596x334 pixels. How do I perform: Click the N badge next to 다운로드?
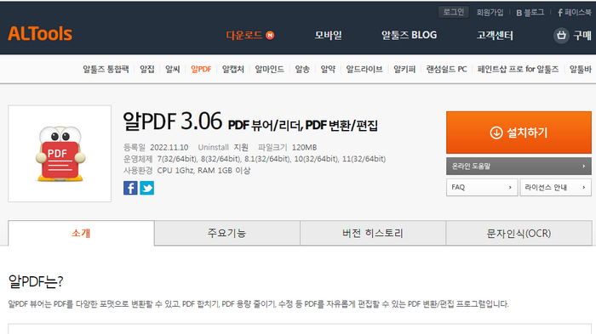tap(270, 36)
